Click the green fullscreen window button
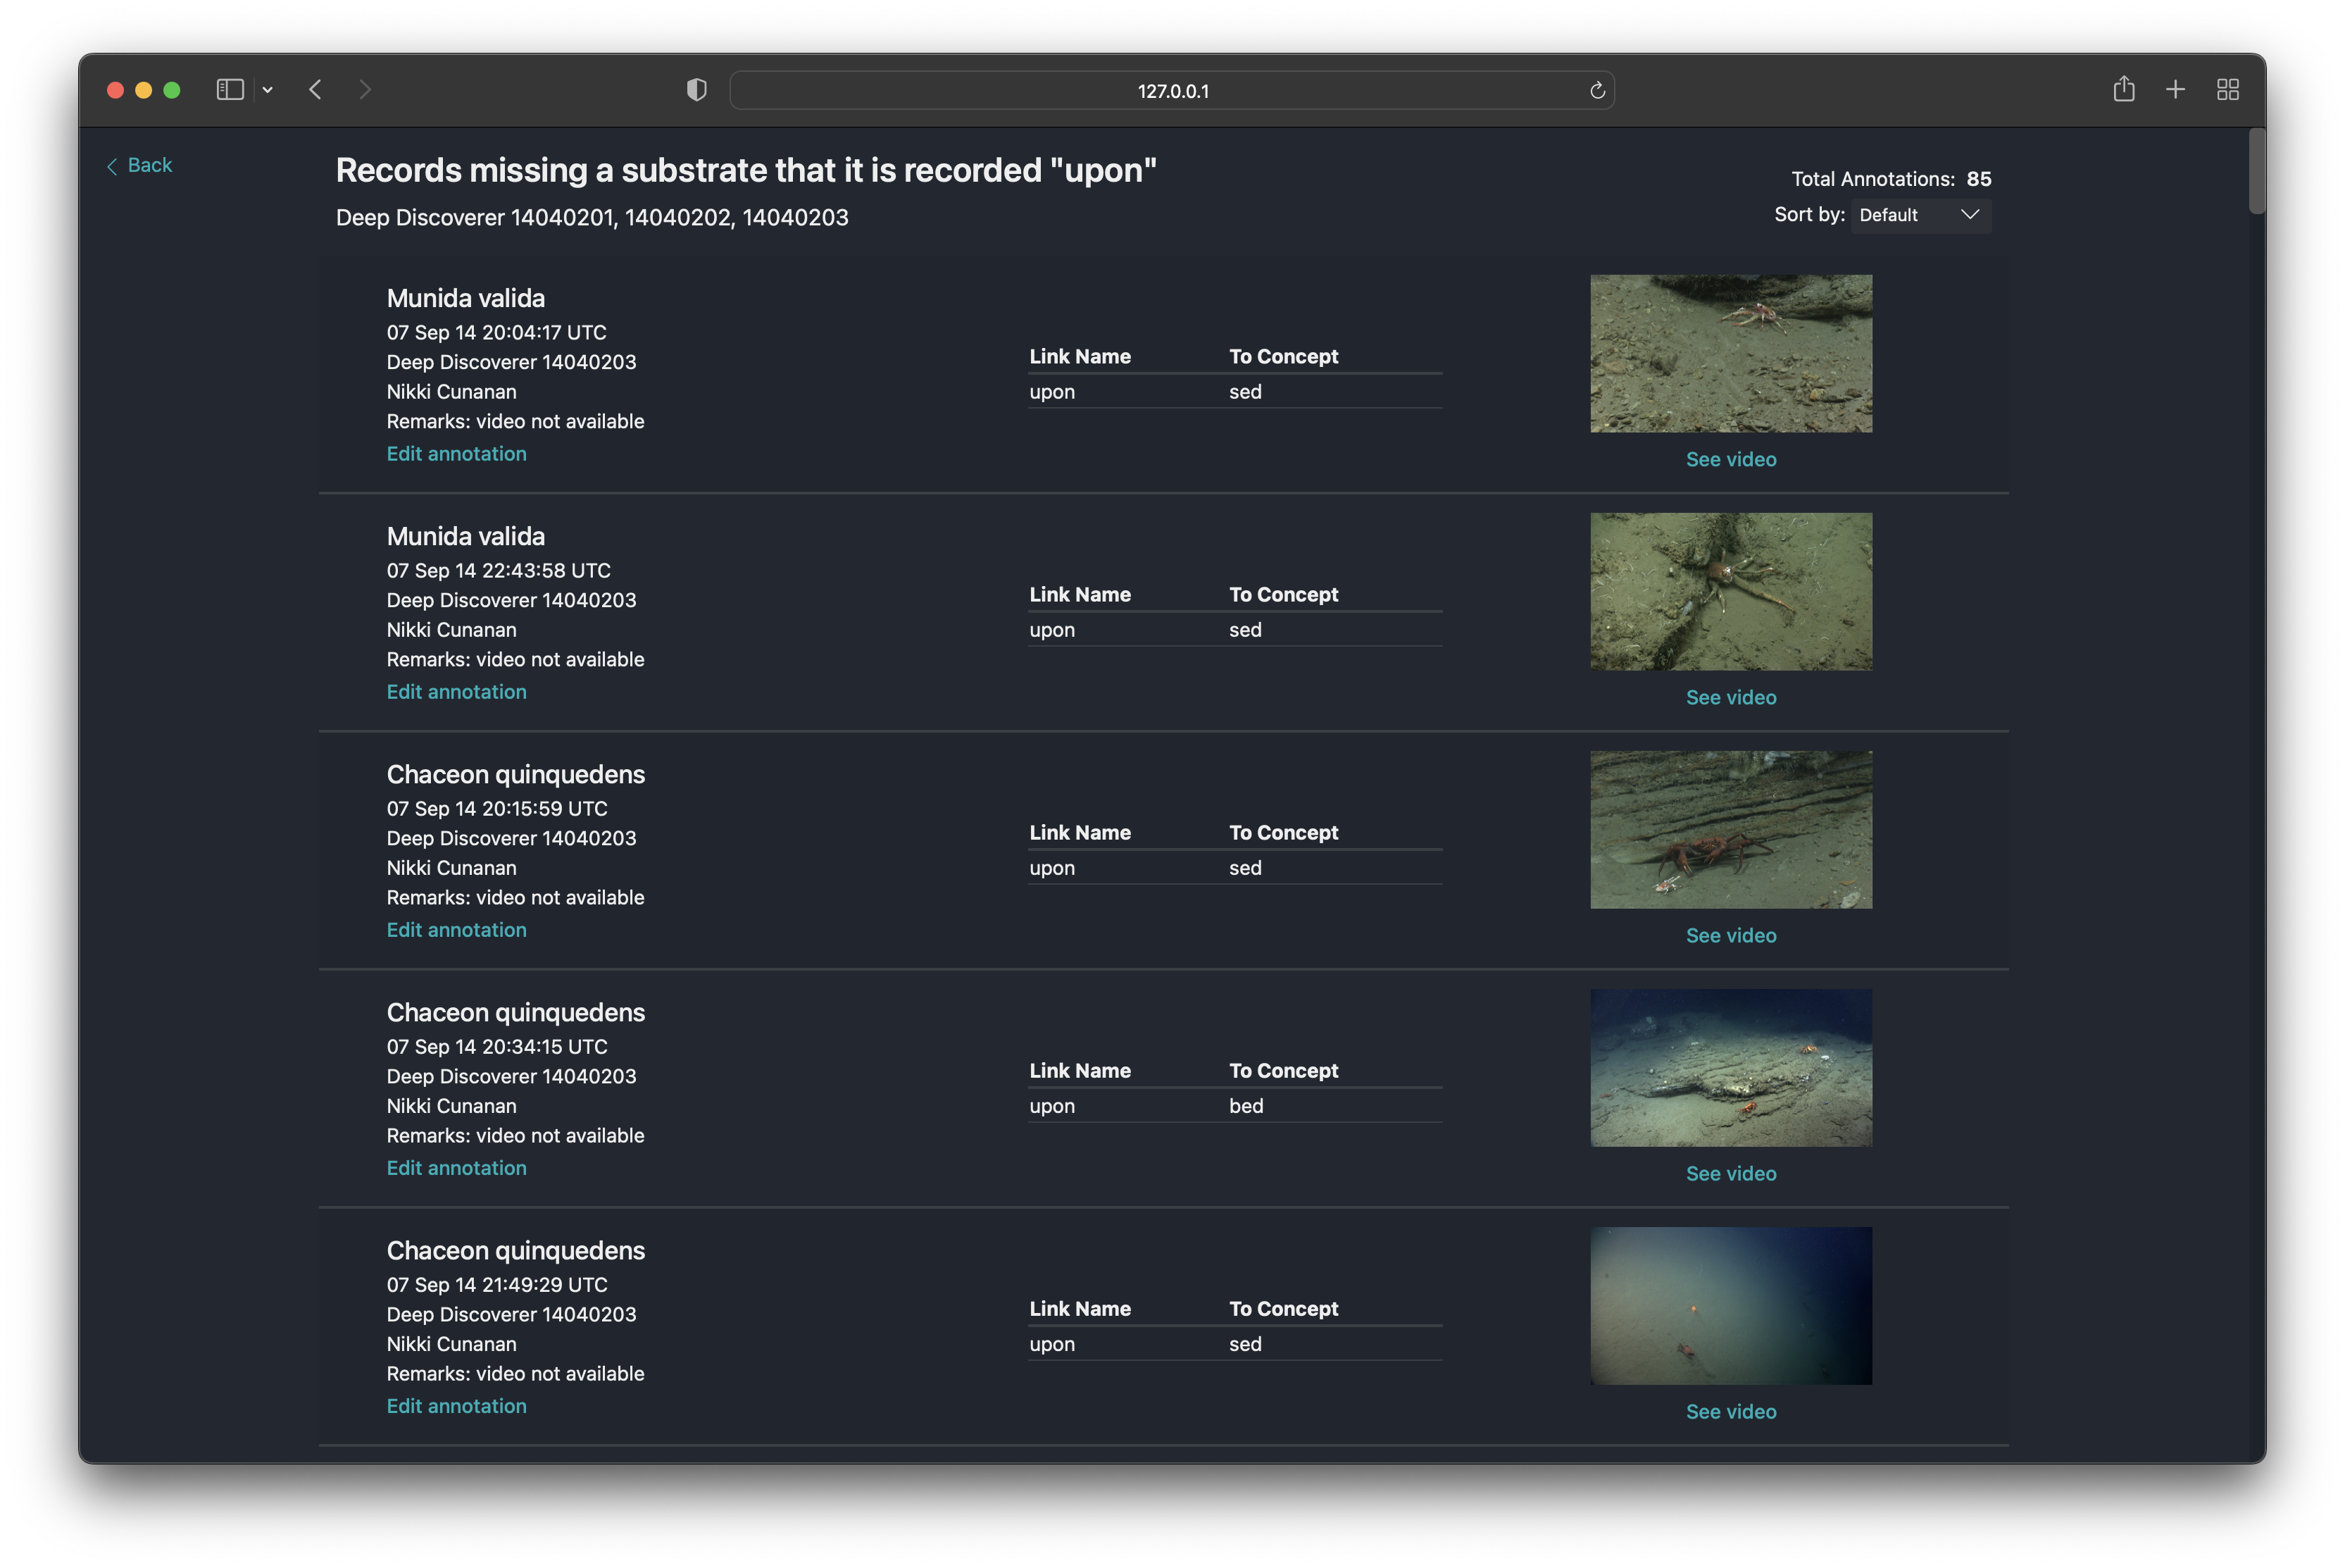 click(172, 90)
